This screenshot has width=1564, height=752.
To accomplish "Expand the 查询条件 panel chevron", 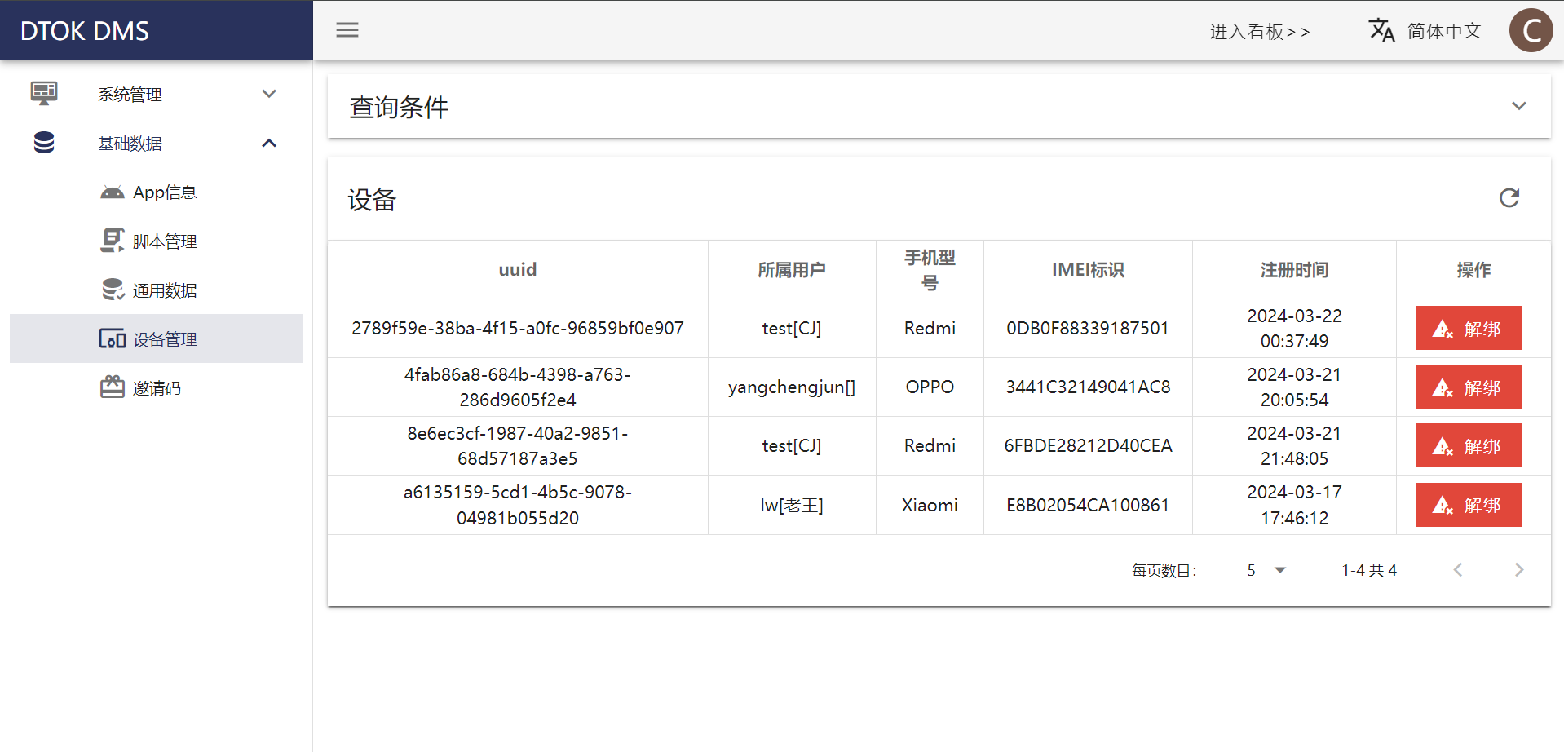I will [1518, 106].
